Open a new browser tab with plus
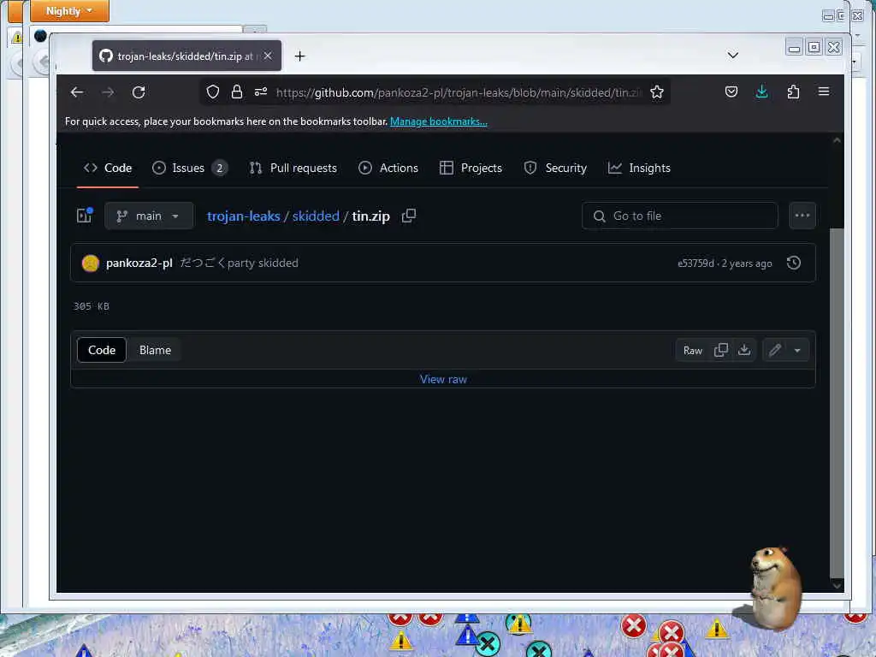Screen dimensions: 876x657 pyautogui.click(x=300, y=56)
